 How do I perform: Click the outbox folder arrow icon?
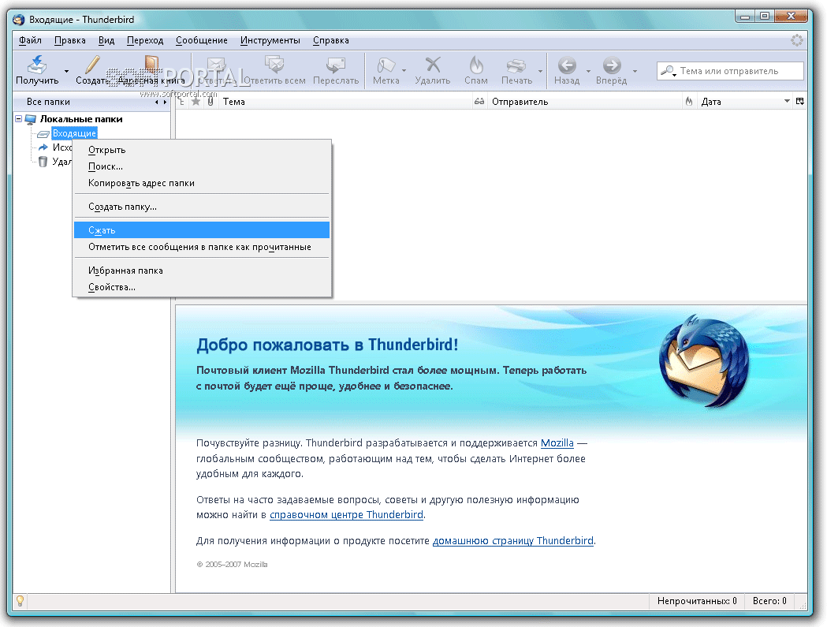(43, 147)
